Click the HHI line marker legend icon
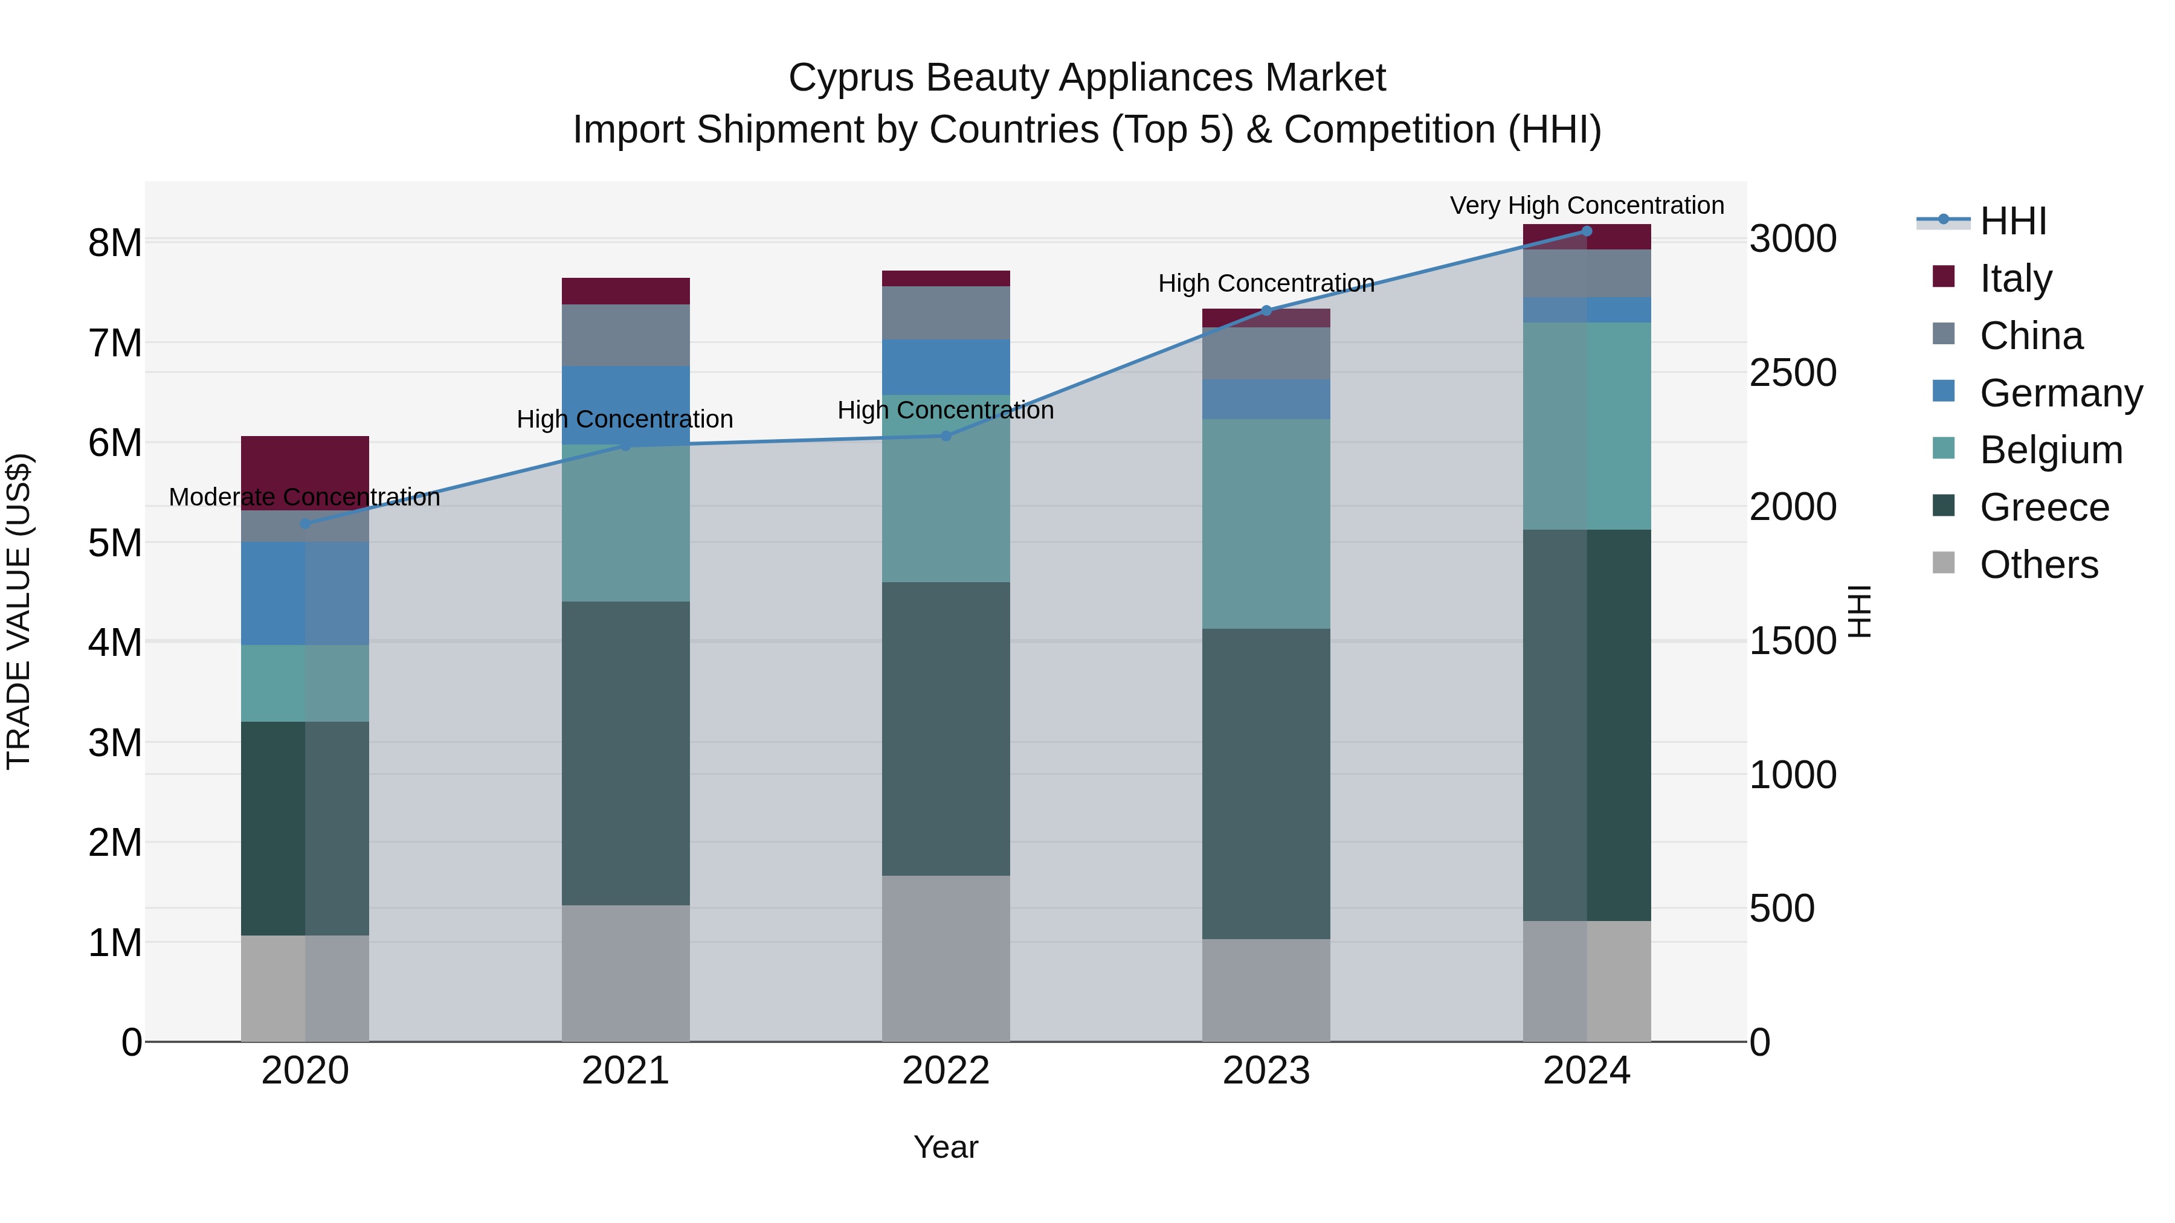 point(1943,219)
